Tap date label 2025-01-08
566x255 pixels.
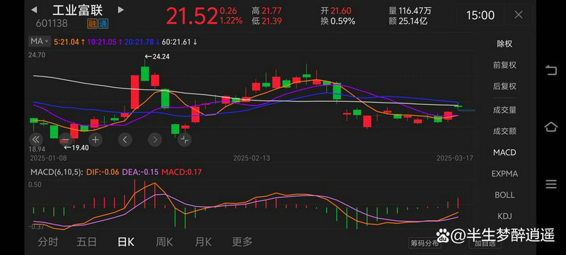coord(48,158)
